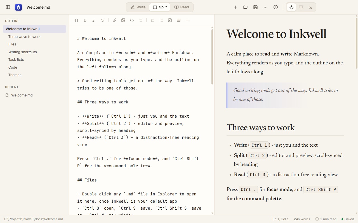The height and width of the screenshot is (223, 358).
Task: Apply strikethrough formatting
Action: pos(102,20)
